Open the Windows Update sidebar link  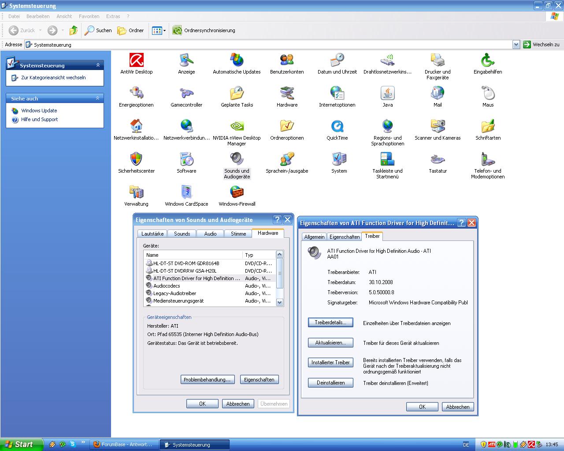click(39, 111)
